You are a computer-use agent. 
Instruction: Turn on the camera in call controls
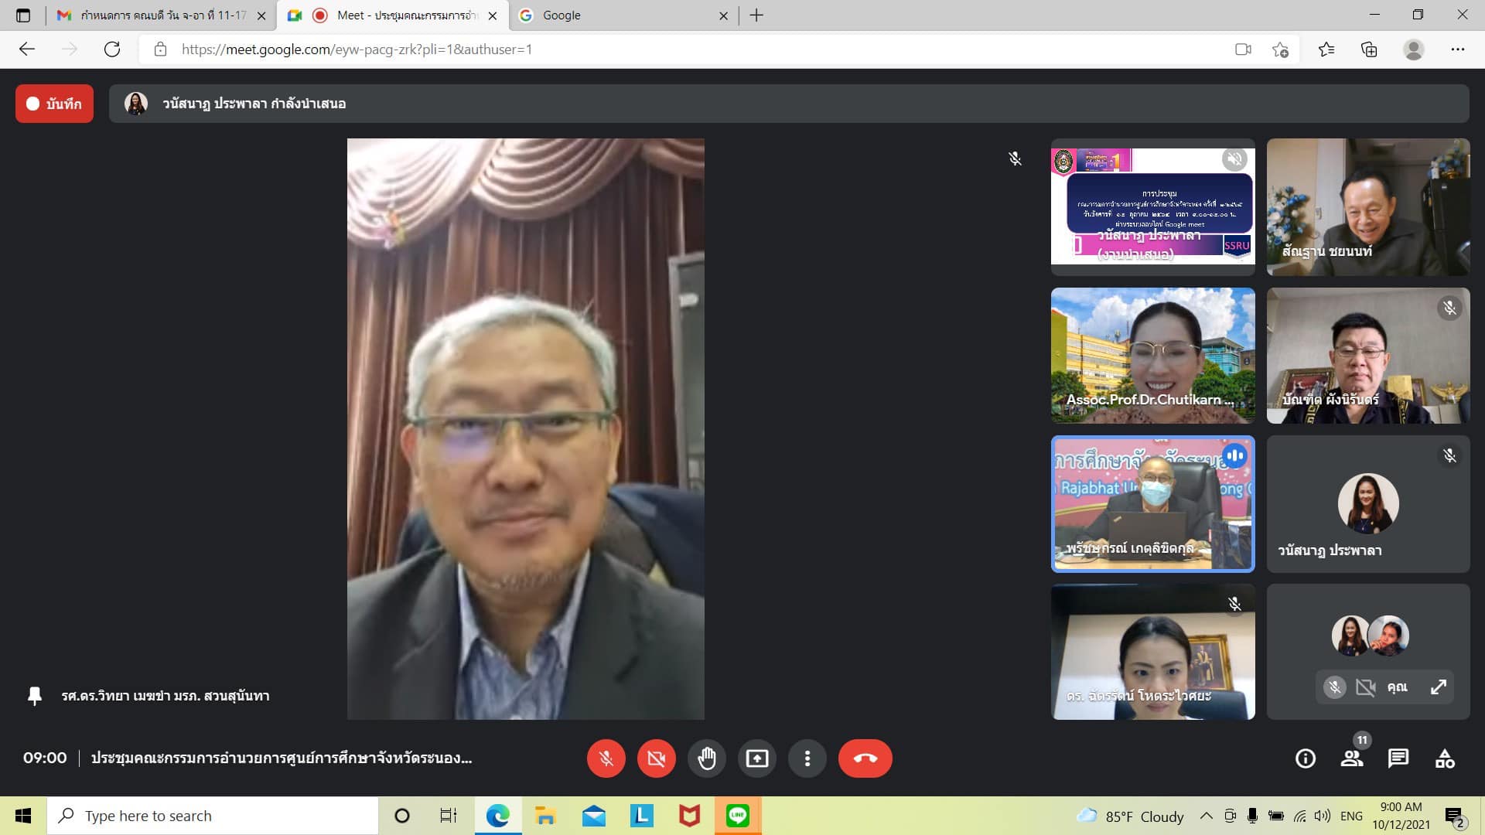[x=656, y=758]
